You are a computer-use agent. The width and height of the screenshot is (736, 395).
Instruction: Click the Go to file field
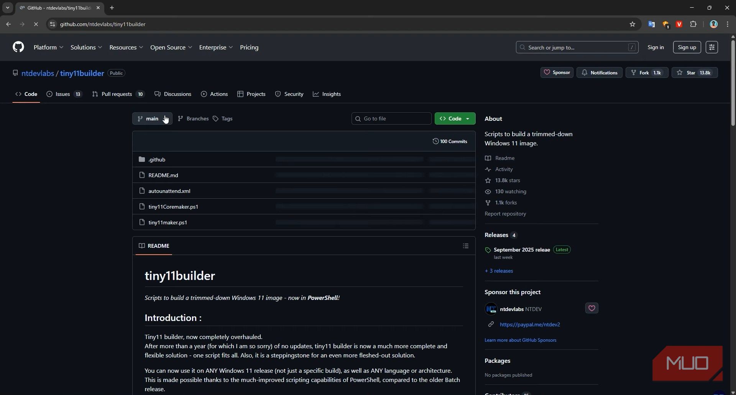(391, 118)
